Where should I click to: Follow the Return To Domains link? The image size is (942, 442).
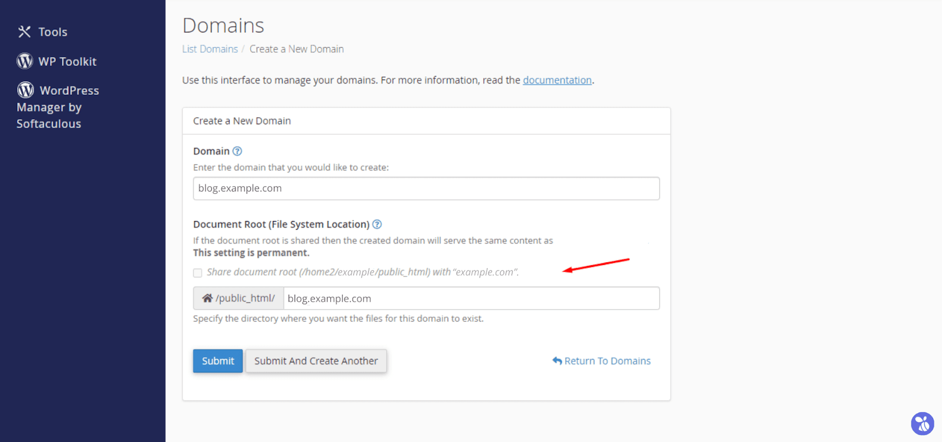point(608,361)
